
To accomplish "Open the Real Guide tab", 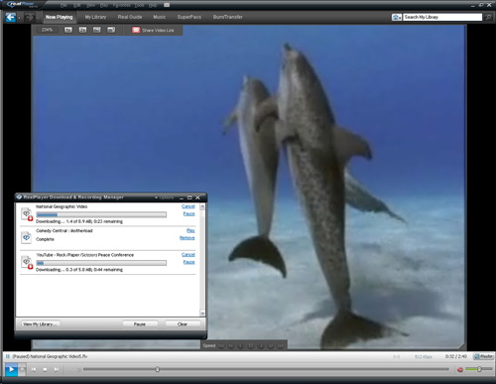I will (130, 17).
